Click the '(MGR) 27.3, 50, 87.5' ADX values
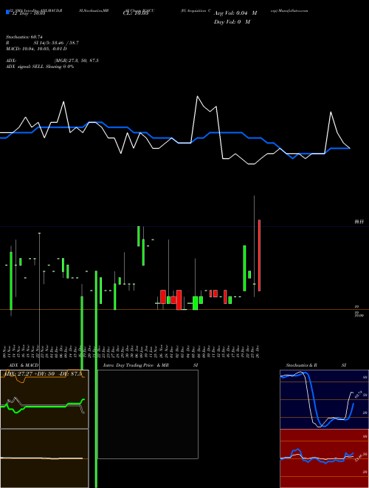The image size is (369, 488). pyautogui.click(x=77, y=61)
